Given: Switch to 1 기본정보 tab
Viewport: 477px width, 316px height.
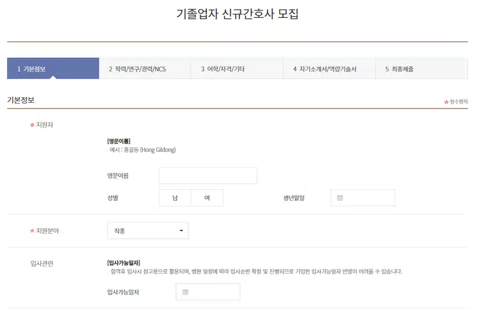Looking at the screenshot, I should coord(53,68).
